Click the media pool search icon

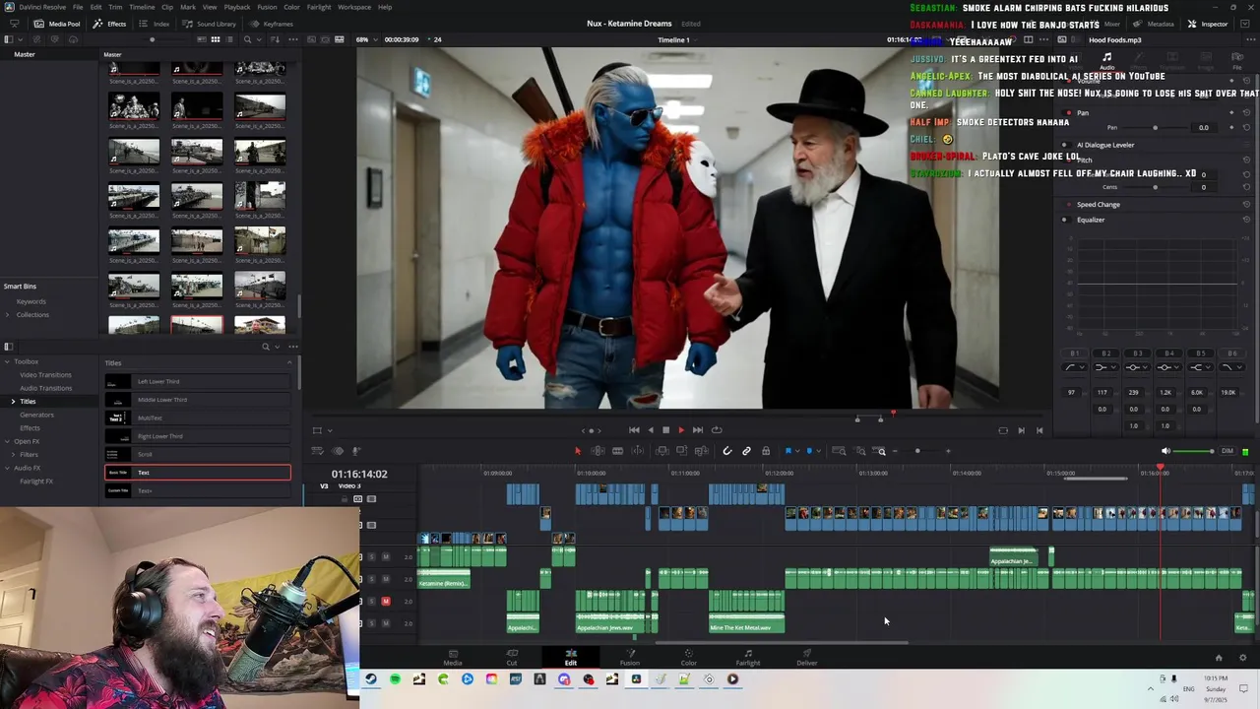(248, 39)
